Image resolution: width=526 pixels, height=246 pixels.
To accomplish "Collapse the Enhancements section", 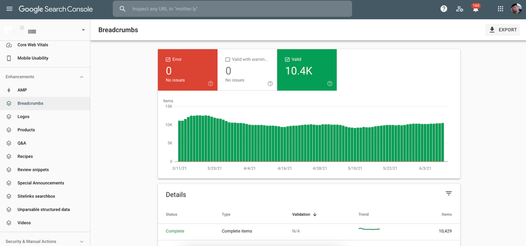I will 82,77.
